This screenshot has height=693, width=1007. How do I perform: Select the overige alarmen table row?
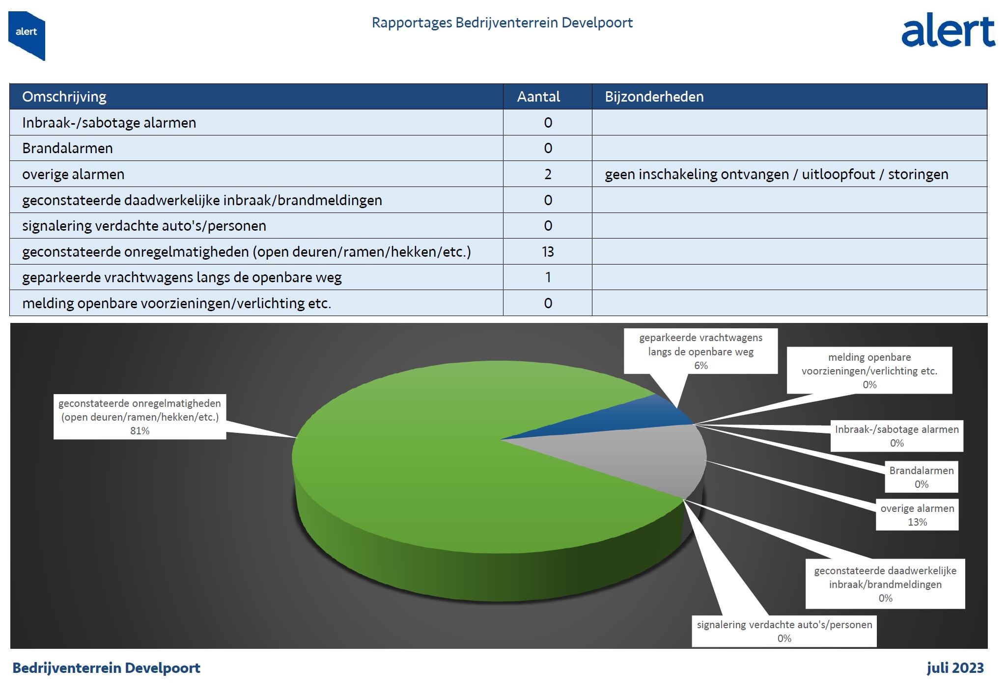pos(74,174)
